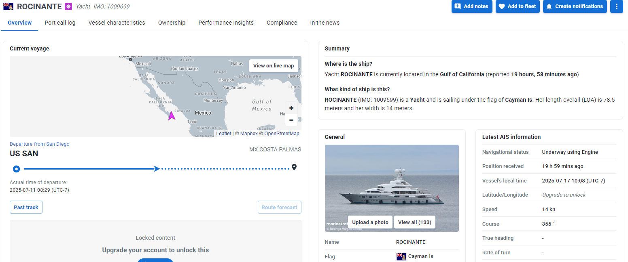Create notifications for this vessel

[x=575, y=6]
